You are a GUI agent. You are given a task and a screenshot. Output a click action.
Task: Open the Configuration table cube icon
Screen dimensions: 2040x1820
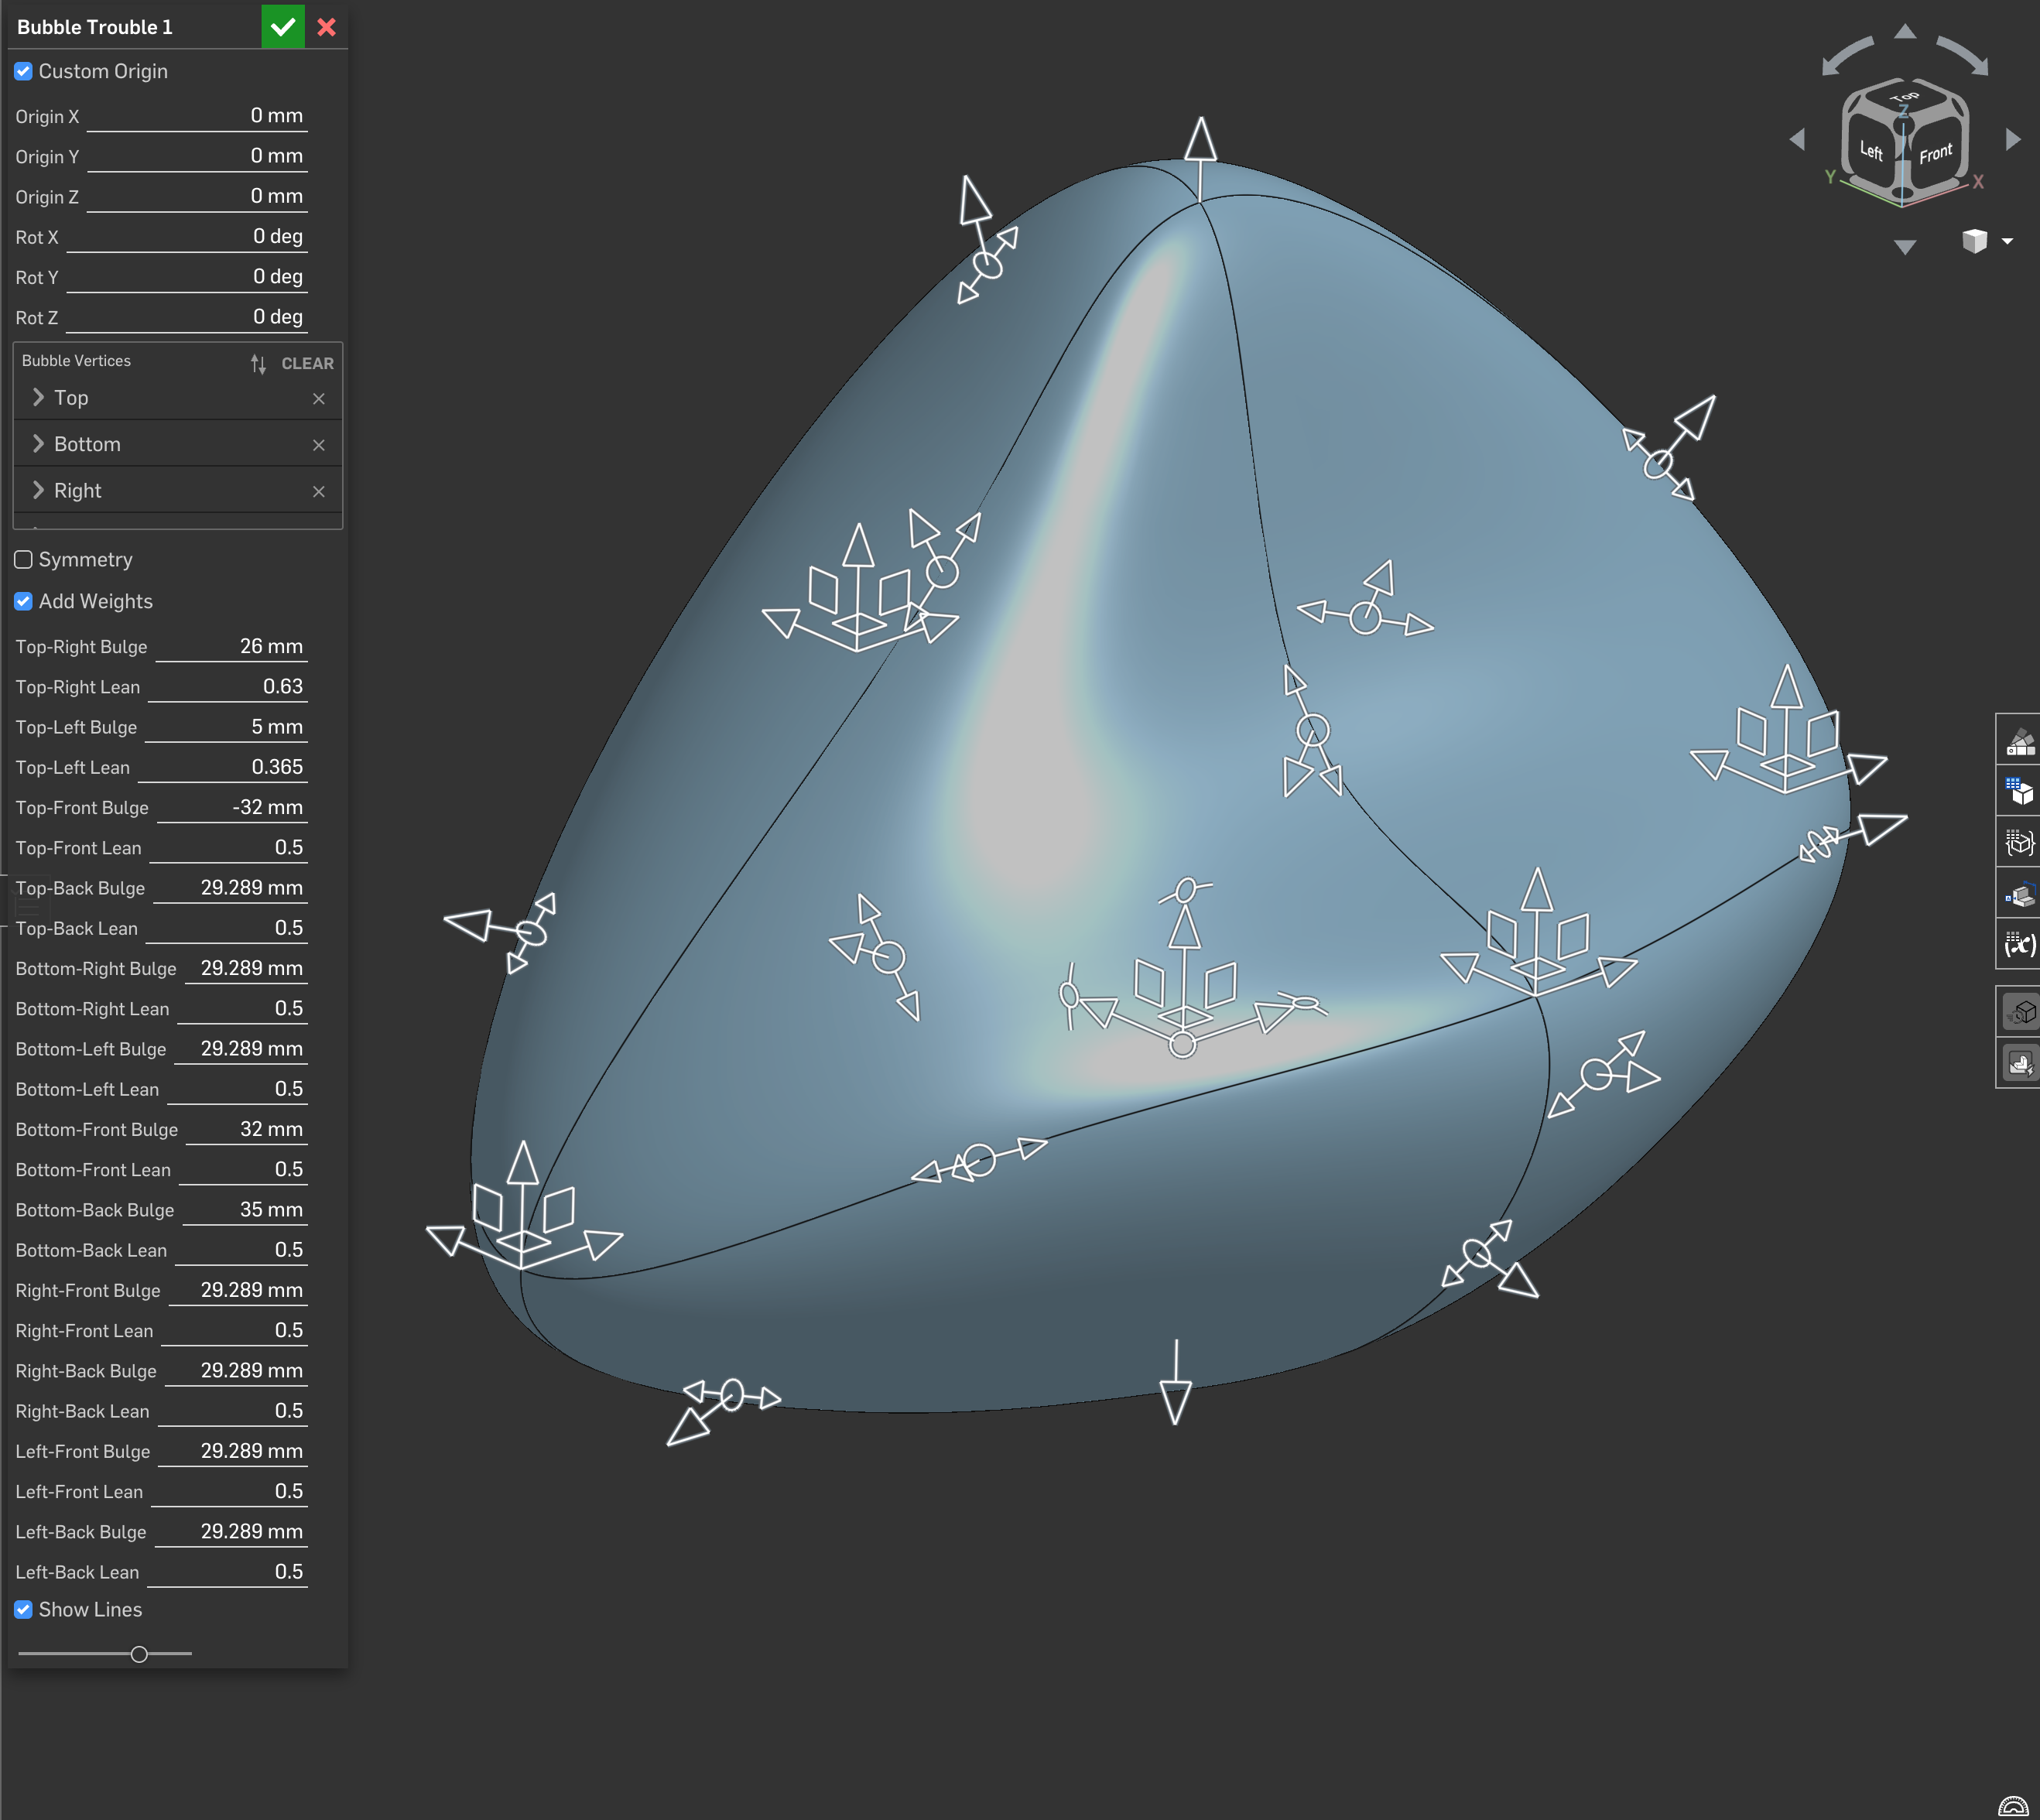pyautogui.click(x=2019, y=792)
